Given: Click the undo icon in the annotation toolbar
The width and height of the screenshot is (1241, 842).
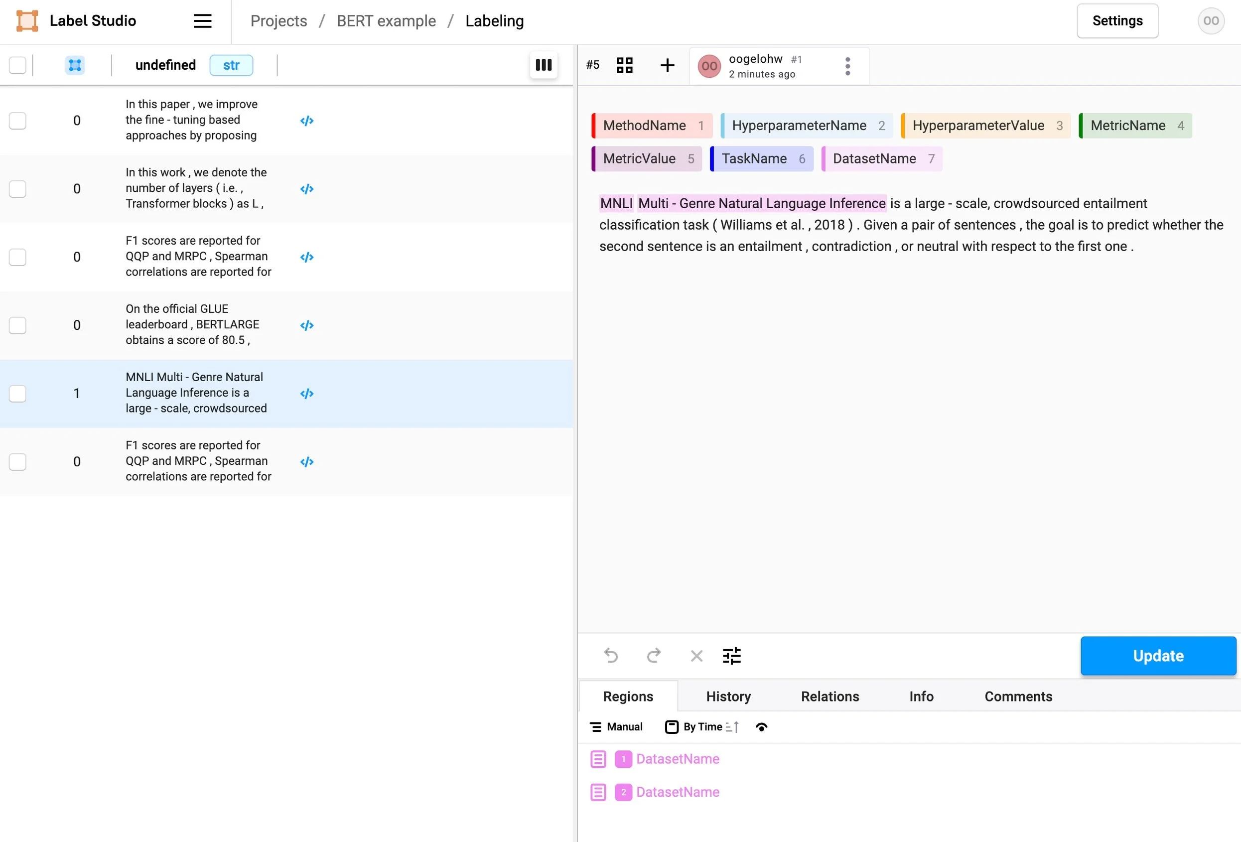Looking at the screenshot, I should click(611, 656).
